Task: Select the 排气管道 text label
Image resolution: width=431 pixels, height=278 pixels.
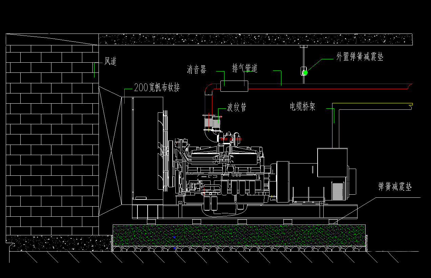Action: pyautogui.click(x=245, y=68)
